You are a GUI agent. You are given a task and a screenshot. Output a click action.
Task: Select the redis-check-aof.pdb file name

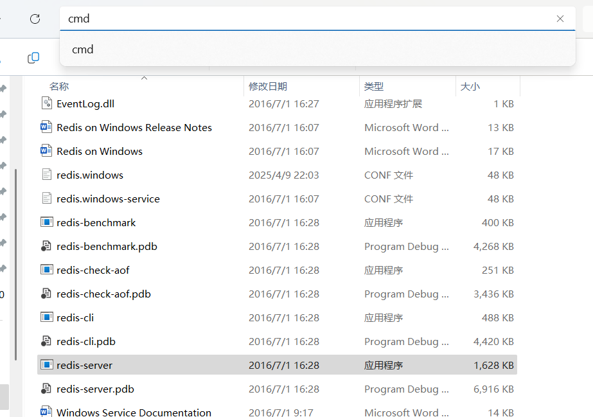103,294
